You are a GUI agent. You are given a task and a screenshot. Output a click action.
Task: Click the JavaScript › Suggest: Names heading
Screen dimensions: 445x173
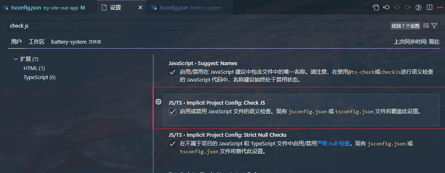pyautogui.click(x=203, y=63)
